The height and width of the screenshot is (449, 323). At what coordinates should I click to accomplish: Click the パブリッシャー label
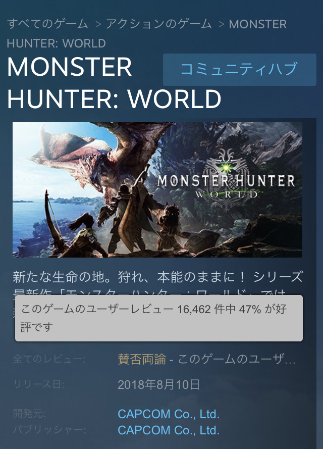coord(49,430)
